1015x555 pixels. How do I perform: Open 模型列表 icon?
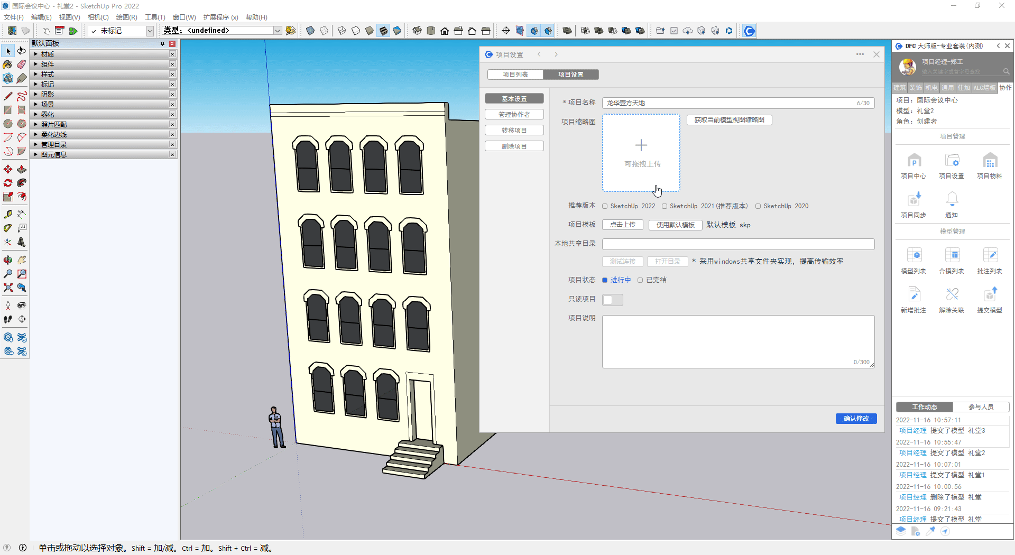tap(914, 256)
